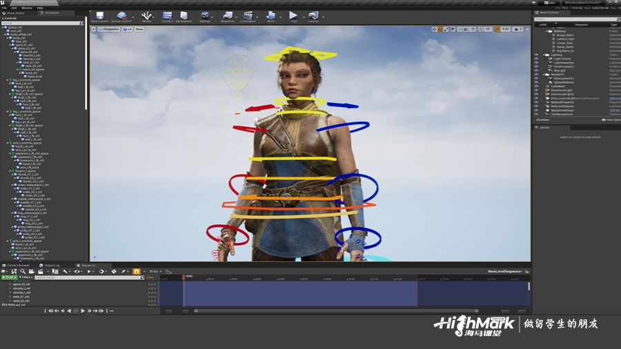This screenshot has height=349, width=621.
Task: Click the Build toolbar icon
Action: pos(270,16)
